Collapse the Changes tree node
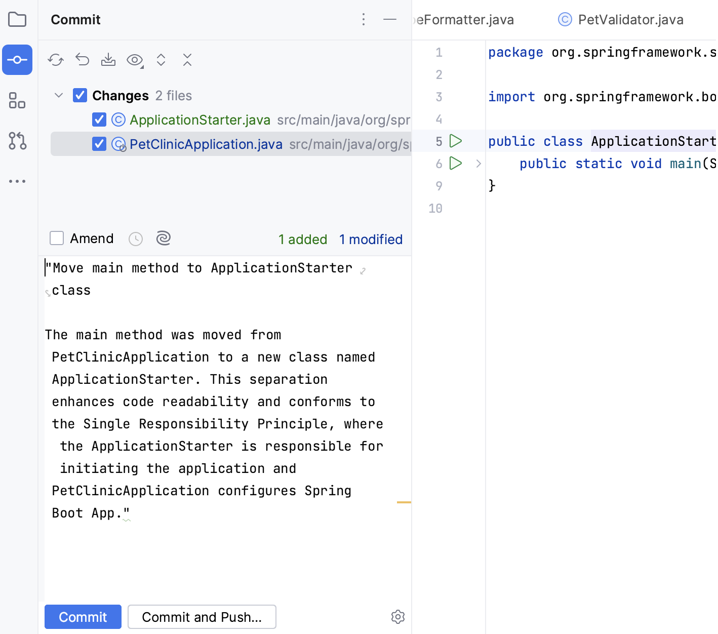The height and width of the screenshot is (634, 718). 58,95
